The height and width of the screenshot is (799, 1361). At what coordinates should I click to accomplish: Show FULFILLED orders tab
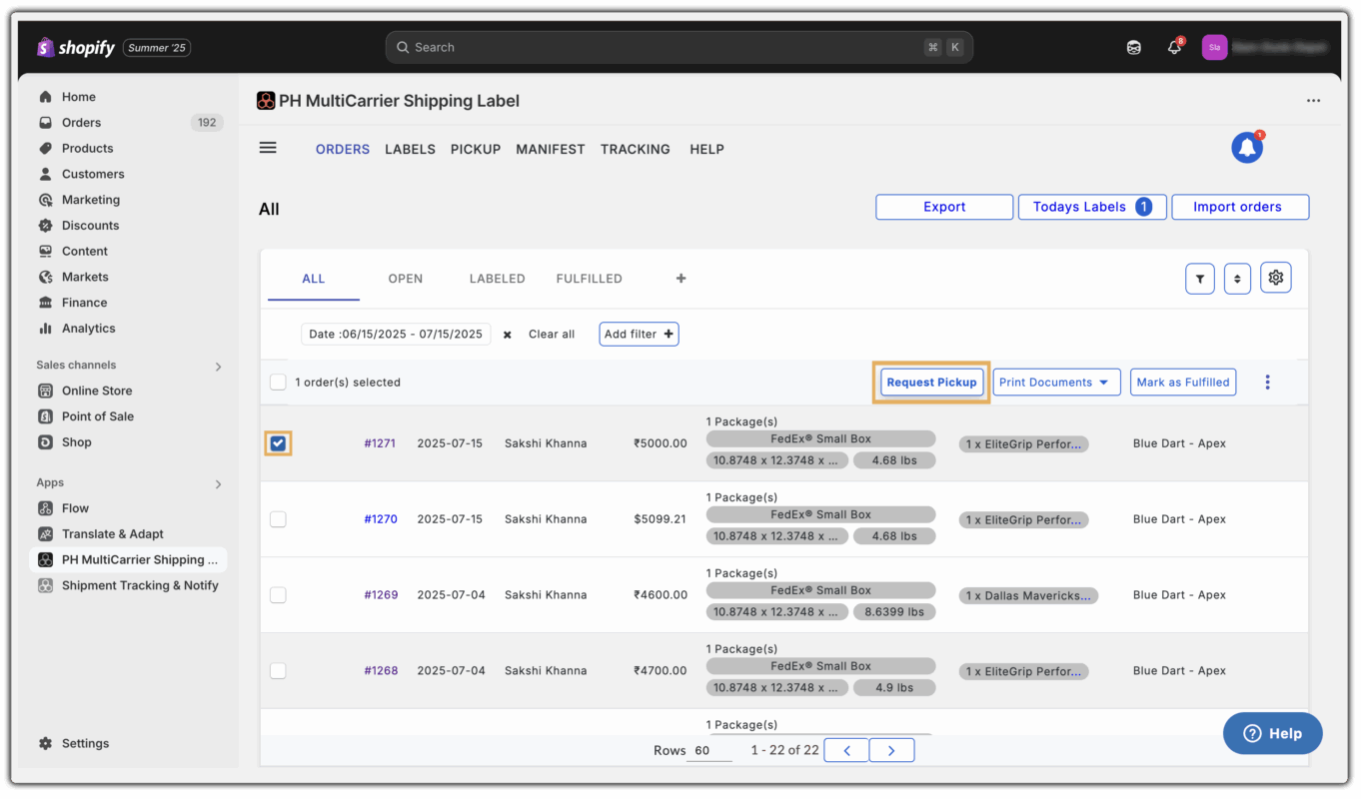click(x=590, y=279)
